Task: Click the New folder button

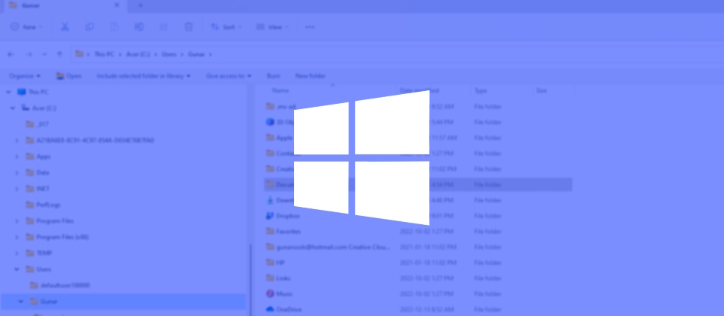Action: tap(310, 76)
